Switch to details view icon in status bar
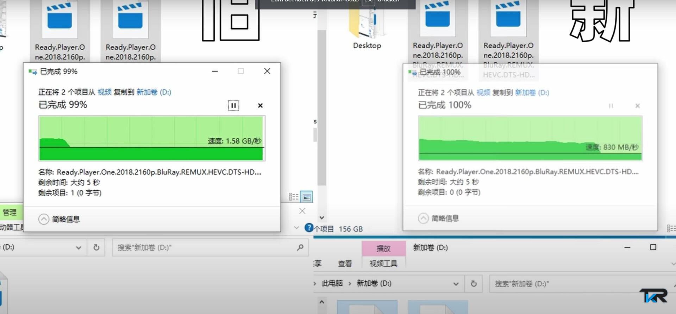676x314 pixels. point(294,197)
